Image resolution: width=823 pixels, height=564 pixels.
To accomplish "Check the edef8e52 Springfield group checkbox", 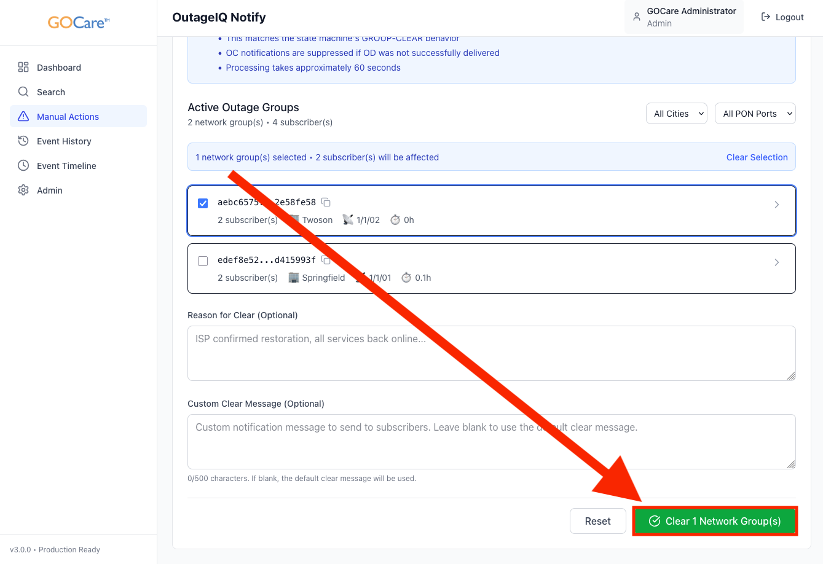I will [203, 261].
